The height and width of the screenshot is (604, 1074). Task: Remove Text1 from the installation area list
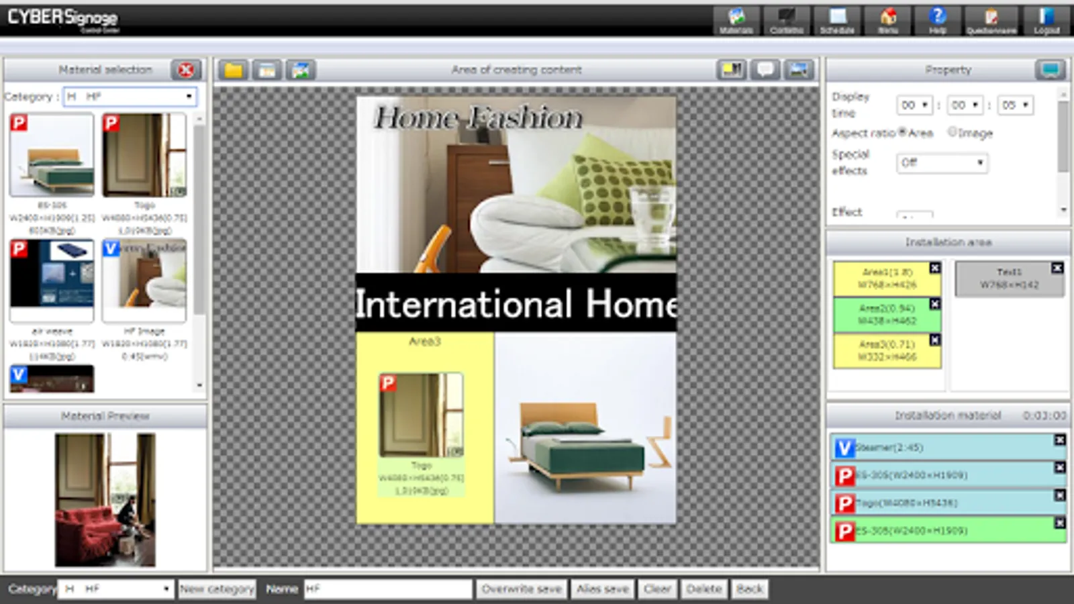tap(1057, 268)
